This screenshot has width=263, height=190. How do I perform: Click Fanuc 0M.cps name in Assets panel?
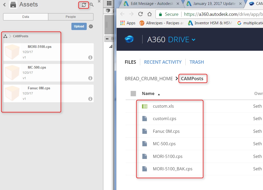39,88
